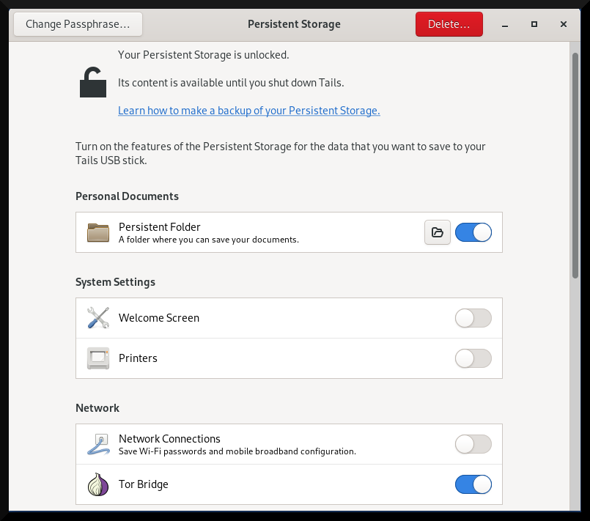Click 'A folder where you can save your documents.'
The width and height of the screenshot is (590, 521).
209,240
